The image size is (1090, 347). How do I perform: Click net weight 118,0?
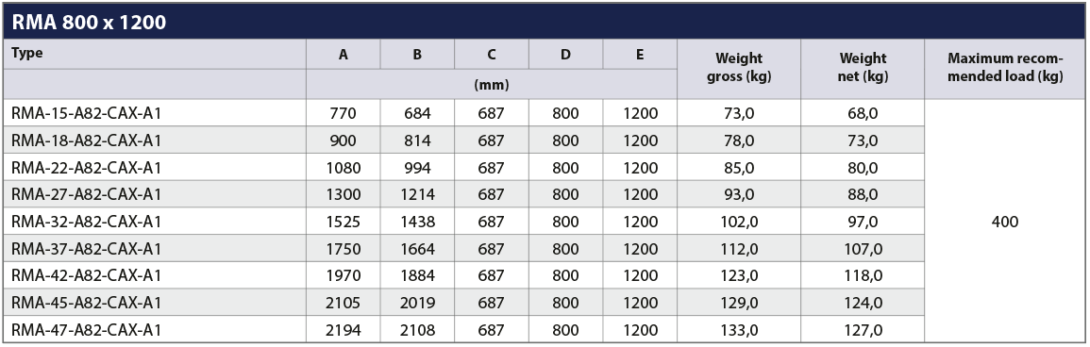pyautogui.click(x=863, y=276)
